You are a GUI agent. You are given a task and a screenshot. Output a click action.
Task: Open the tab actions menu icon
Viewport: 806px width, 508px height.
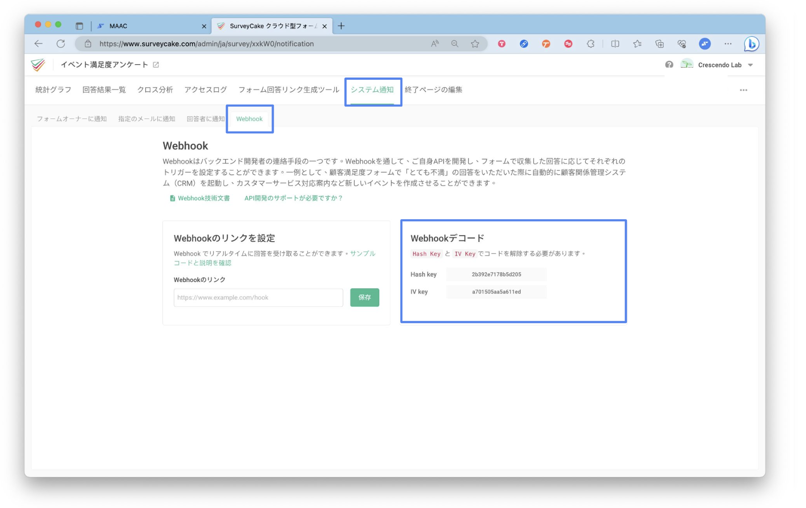[79, 26]
